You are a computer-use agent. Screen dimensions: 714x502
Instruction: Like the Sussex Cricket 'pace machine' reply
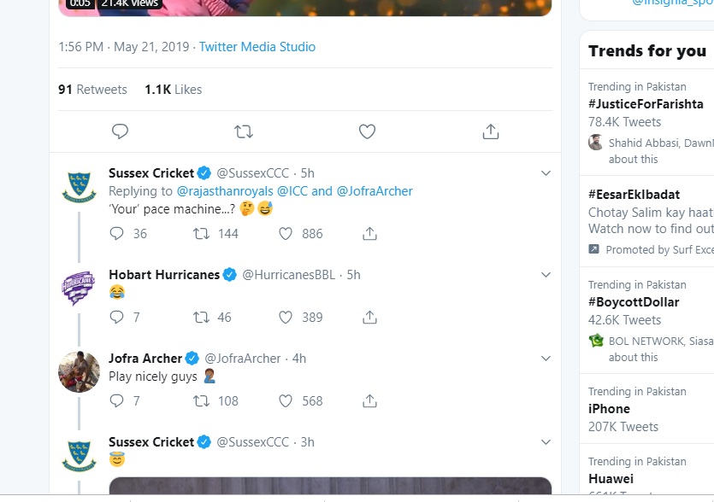pos(286,233)
